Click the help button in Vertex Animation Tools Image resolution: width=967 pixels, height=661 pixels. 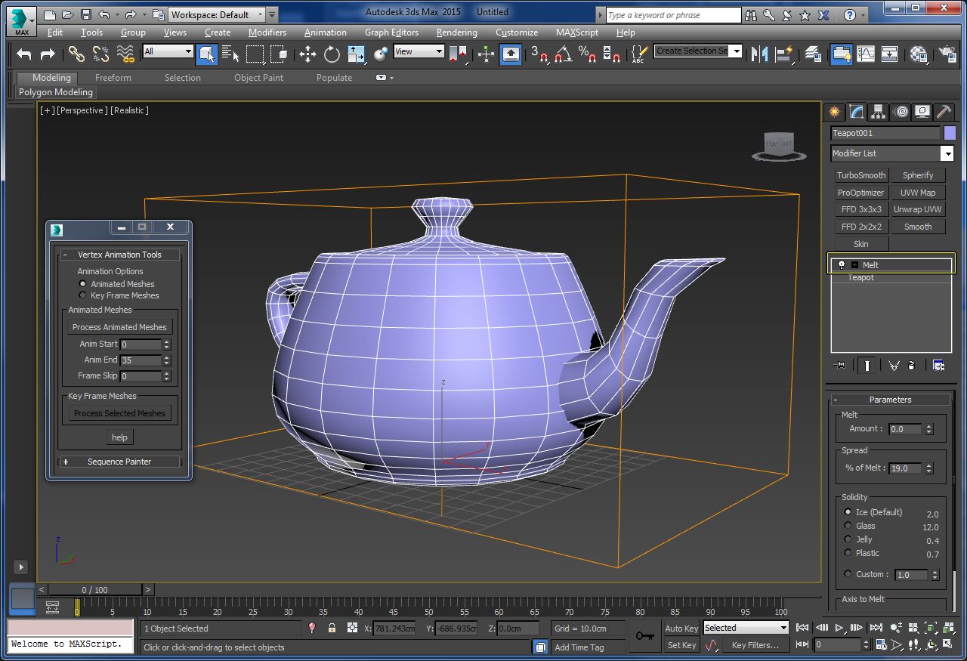[119, 437]
